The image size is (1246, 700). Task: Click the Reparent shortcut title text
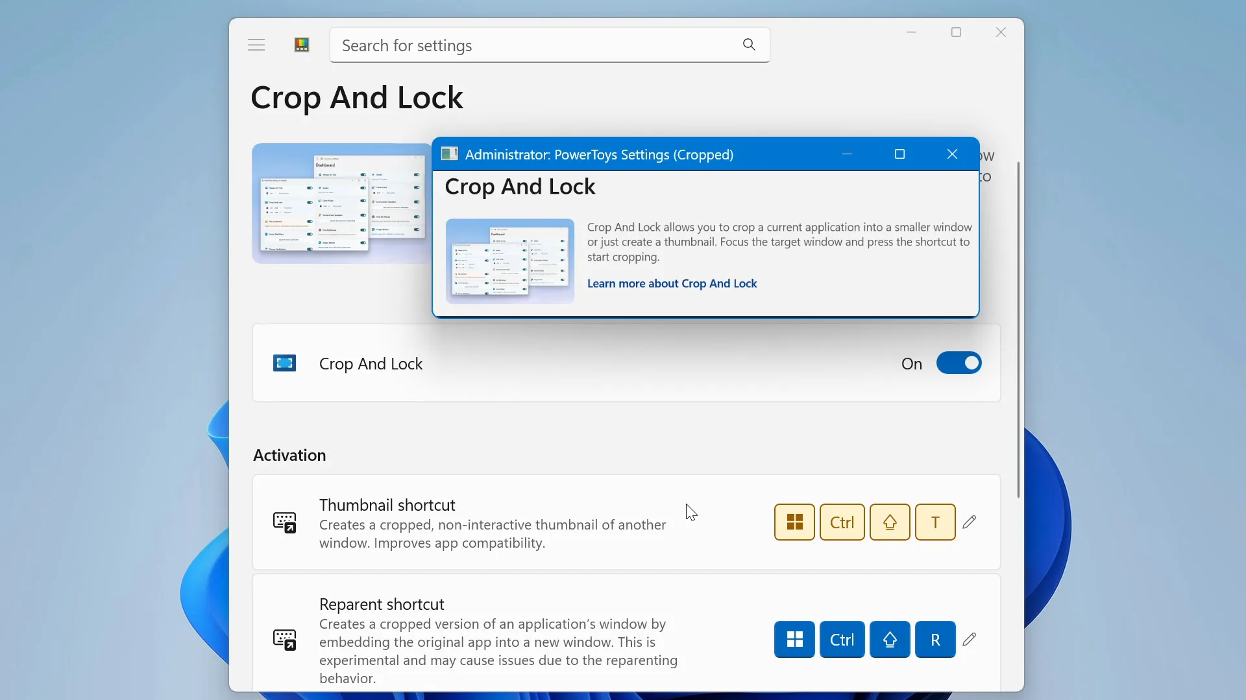[382, 604]
